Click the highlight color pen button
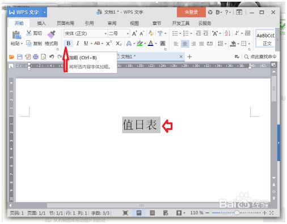Screen dimensions: 287x224 click(140, 44)
